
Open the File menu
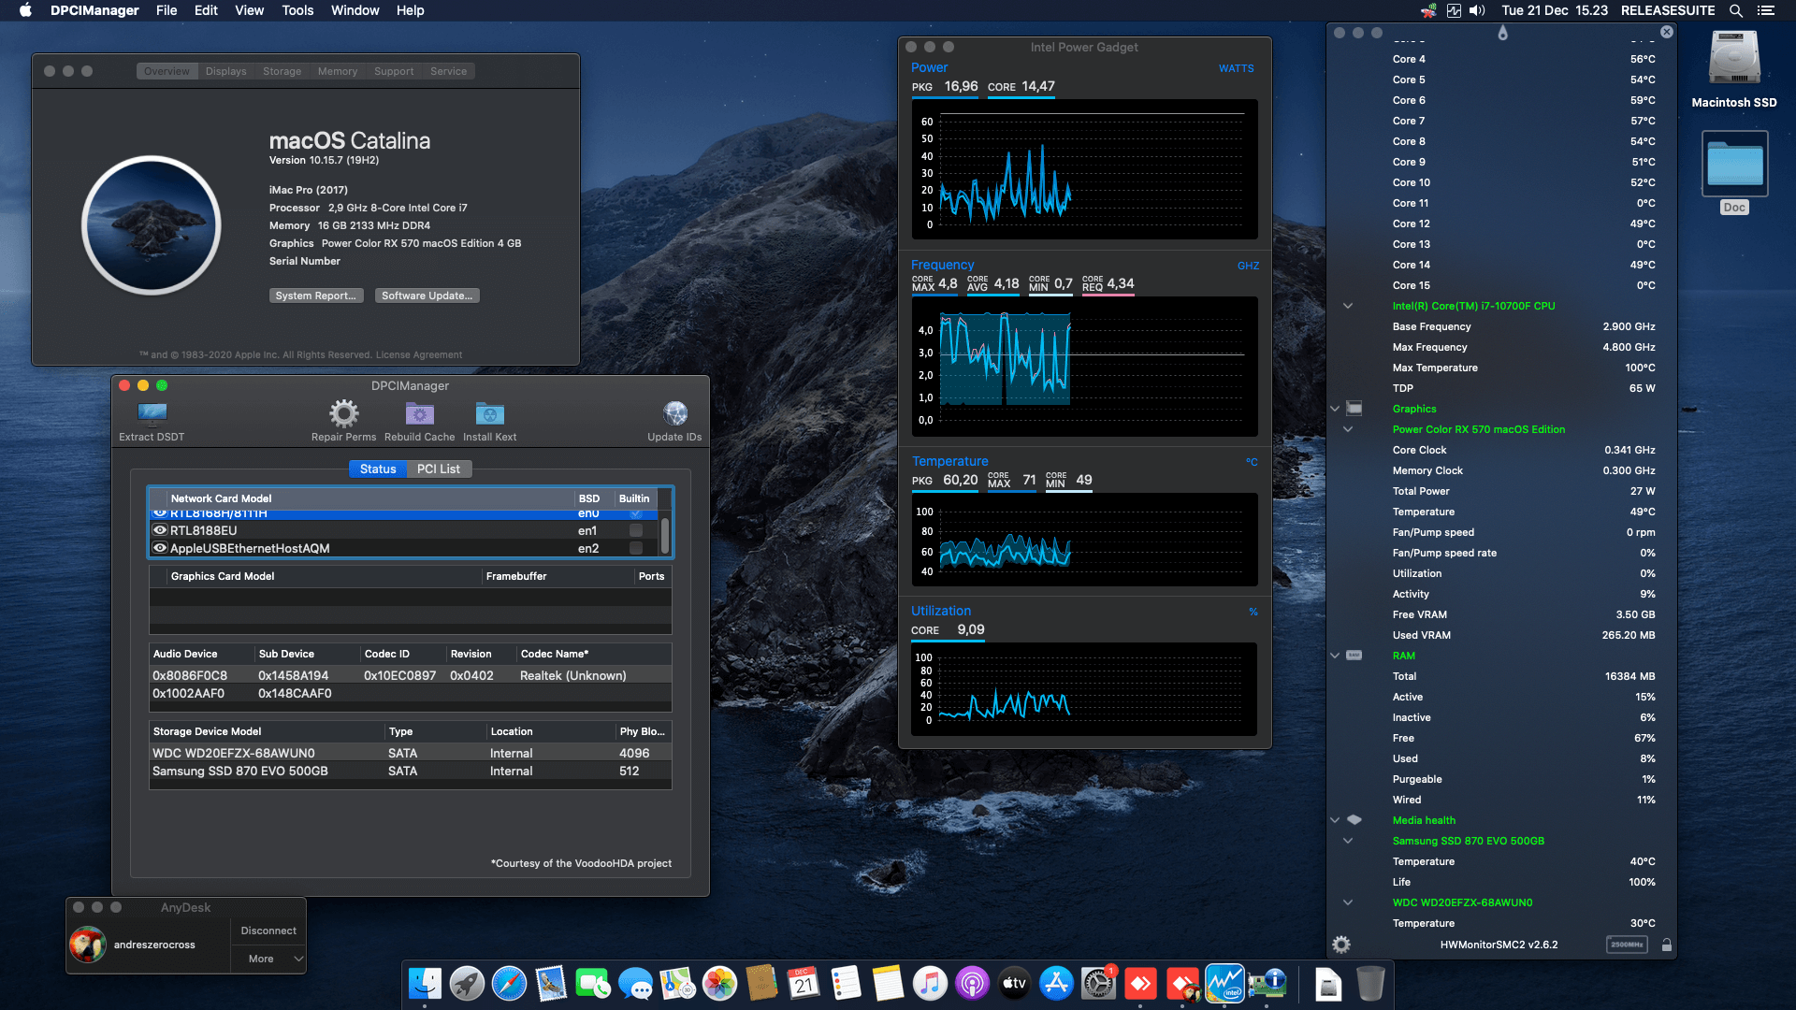(x=167, y=10)
